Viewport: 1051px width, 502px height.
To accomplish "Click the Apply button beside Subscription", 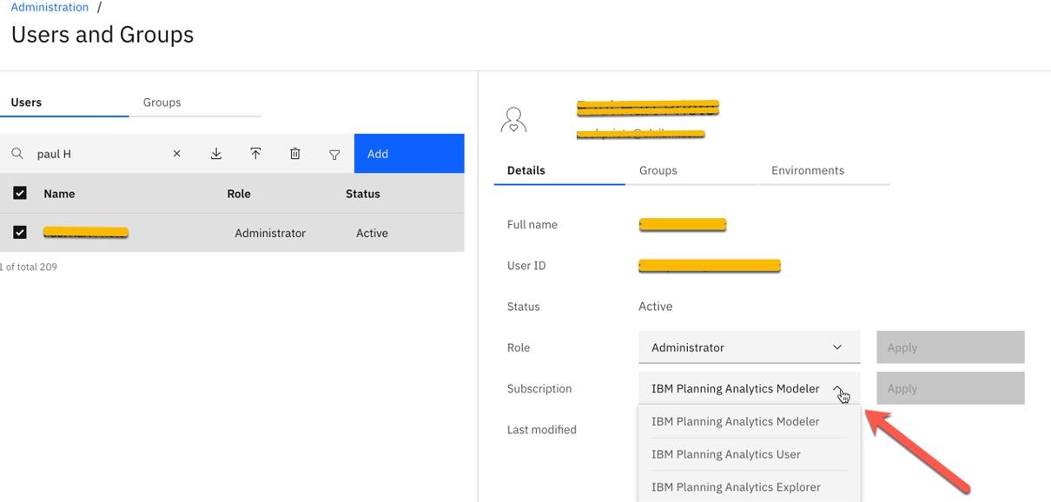I will 950,388.
